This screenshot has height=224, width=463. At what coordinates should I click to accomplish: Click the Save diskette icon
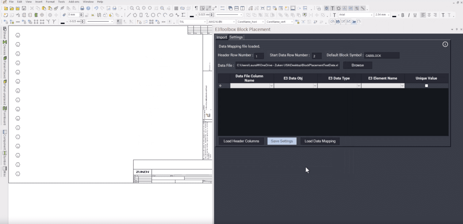pos(24,8)
